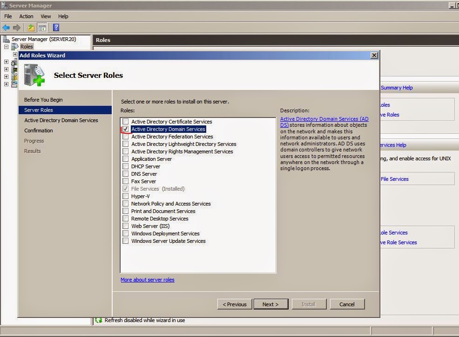Click the disabled Install button
This screenshot has width=459, height=337.
click(309, 304)
